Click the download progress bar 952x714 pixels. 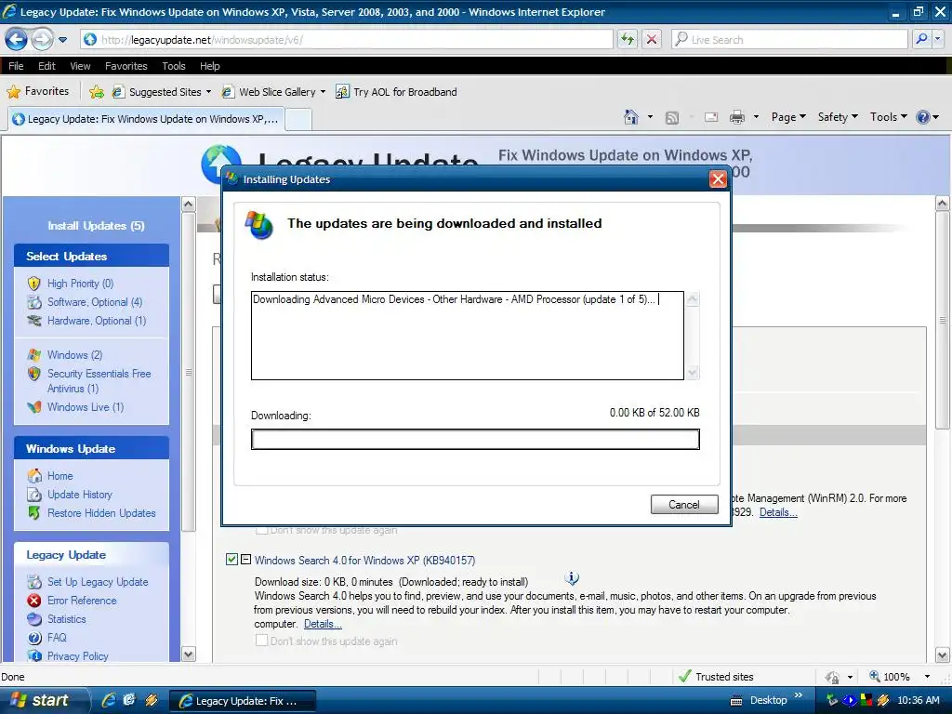pos(475,439)
